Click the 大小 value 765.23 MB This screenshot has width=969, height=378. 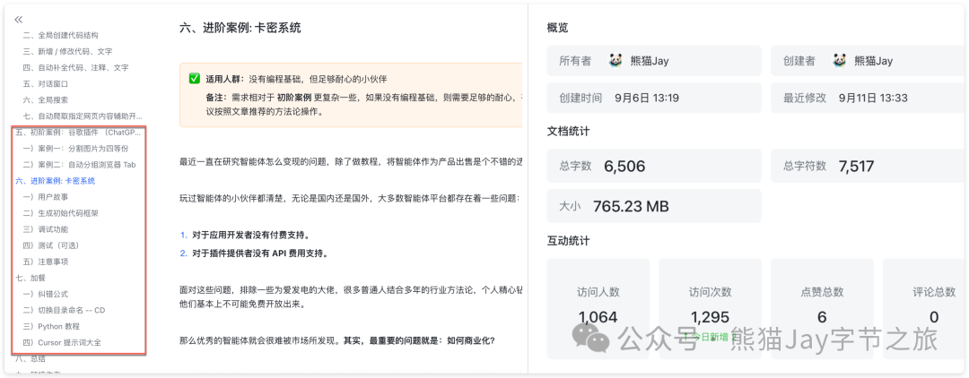(x=631, y=206)
